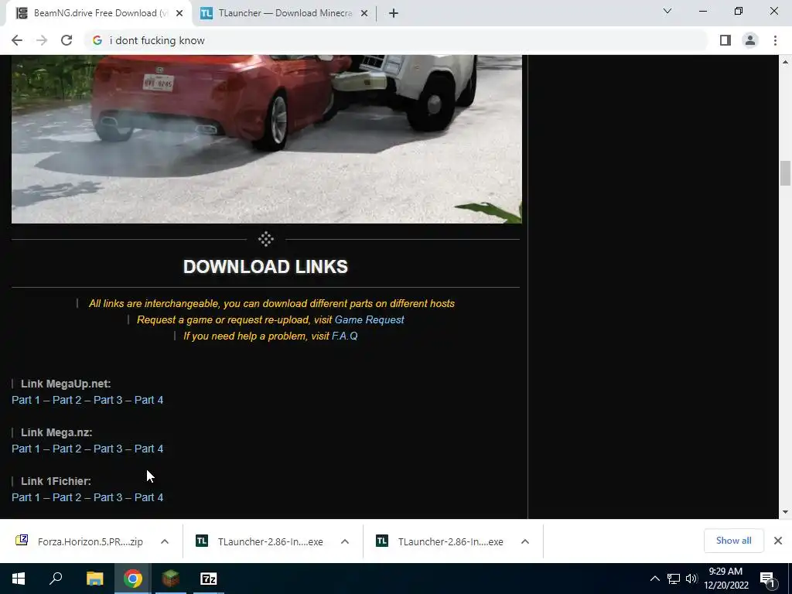Click Show all downloads button
792x594 pixels.
(733, 541)
